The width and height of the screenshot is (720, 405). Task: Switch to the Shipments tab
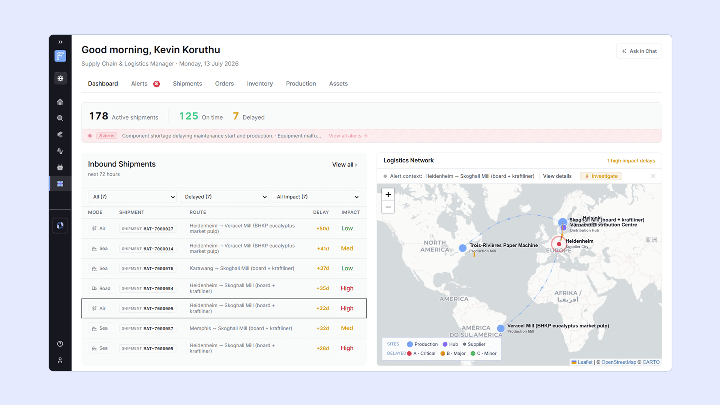pos(187,84)
